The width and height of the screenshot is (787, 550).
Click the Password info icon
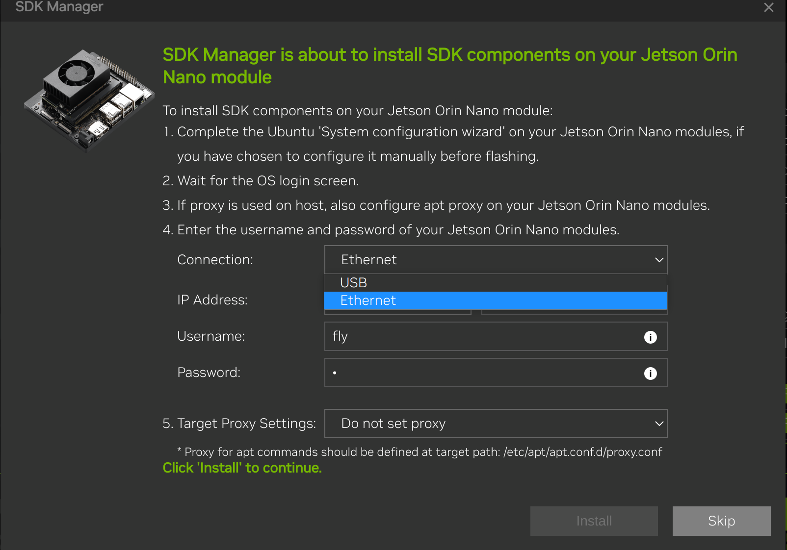click(650, 374)
